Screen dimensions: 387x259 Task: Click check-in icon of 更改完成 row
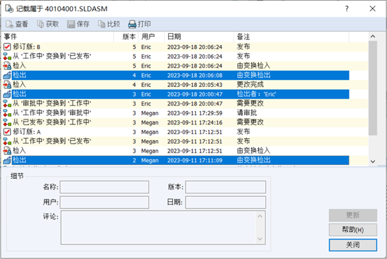[x=7, y=85]
